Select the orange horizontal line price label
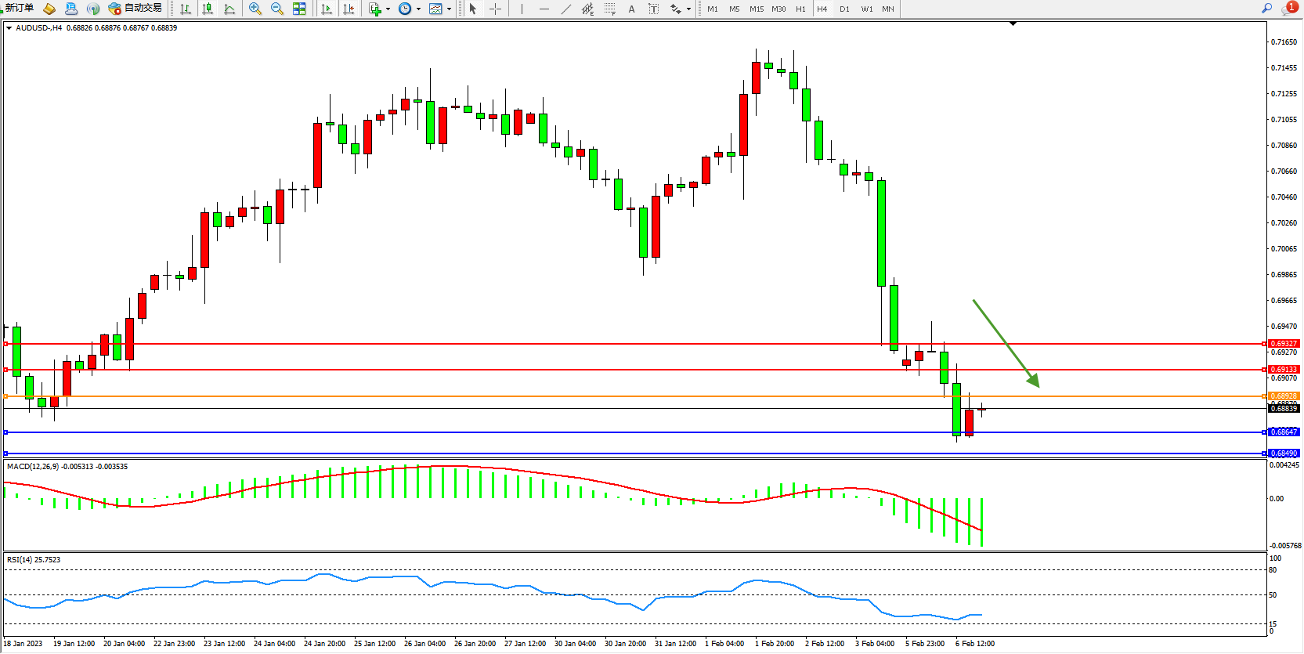The width and height of the screenshot is (1304, 654). coord(1284,396)
